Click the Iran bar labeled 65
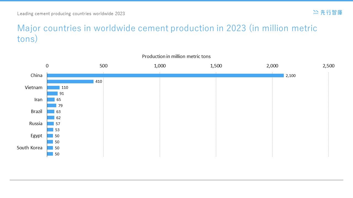The image size is (353, 198). 50,100
